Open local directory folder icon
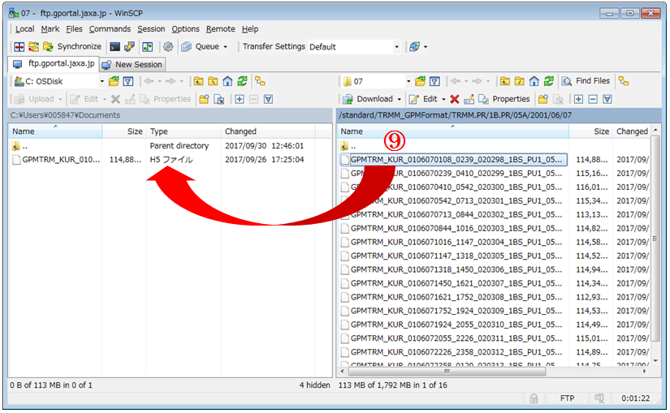670x413 pixels. tap(114, 81)
